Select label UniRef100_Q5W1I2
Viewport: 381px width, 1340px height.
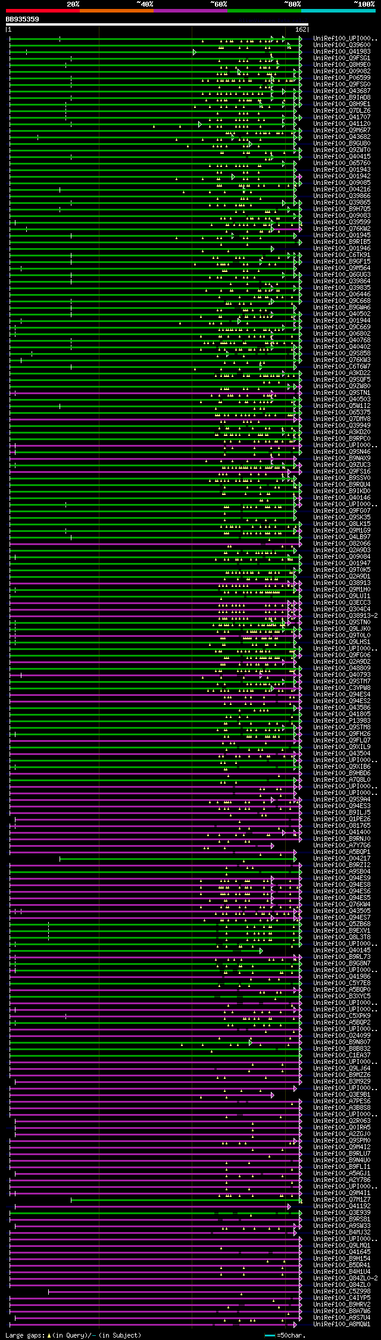342,406
